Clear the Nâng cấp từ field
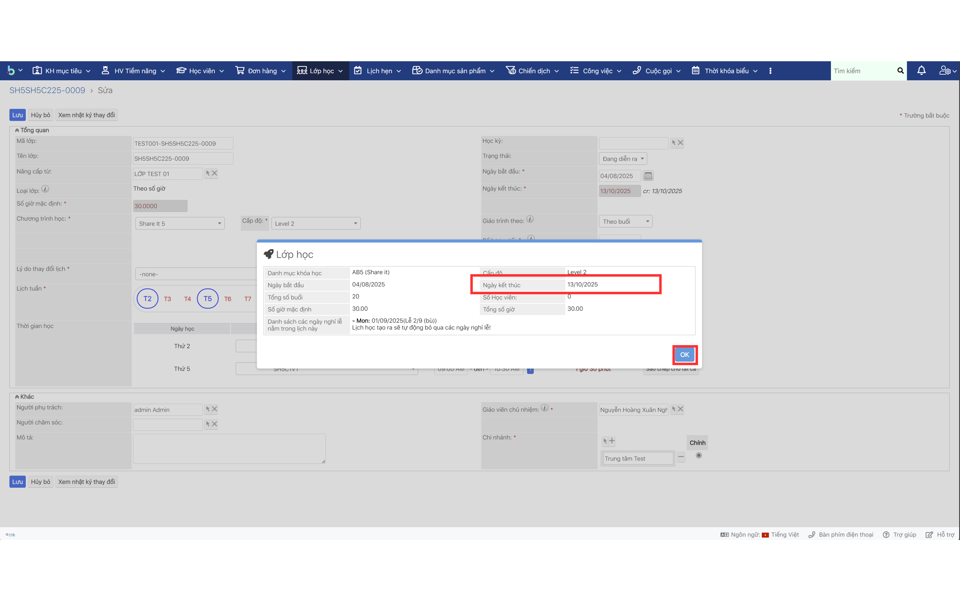Image resolution: width=960 pixels, height=600 pixels. (x=214, y=173)
